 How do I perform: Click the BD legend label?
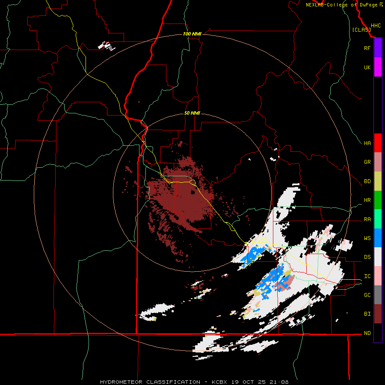point(367,181)
